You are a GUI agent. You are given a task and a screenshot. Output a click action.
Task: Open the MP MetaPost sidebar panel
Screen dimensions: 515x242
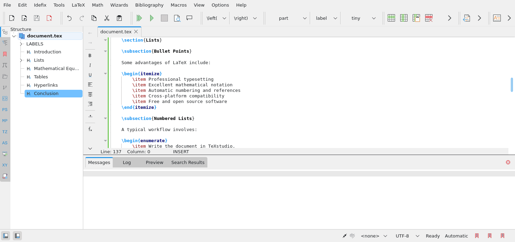pos(5,121)
